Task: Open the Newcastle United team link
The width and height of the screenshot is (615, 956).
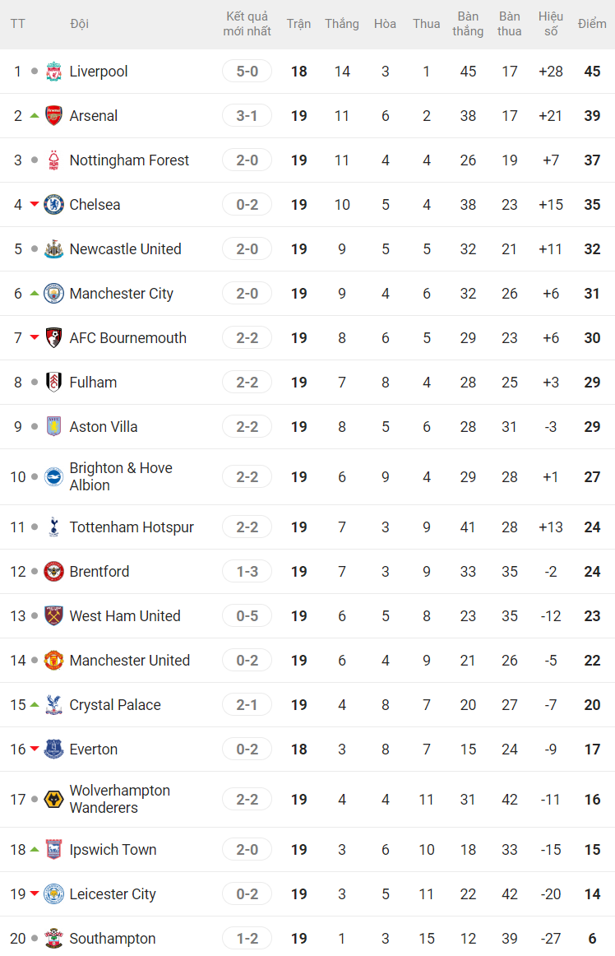Action: point(125,249)
